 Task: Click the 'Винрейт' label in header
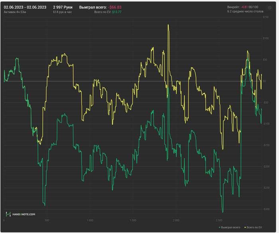point(233,7)
